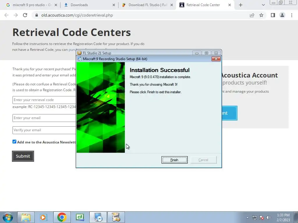Click the network status tray icon

tap(254, 217)
